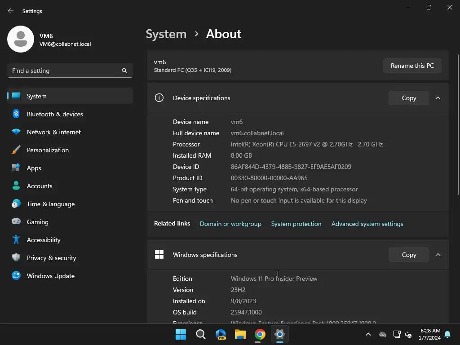Click the muted volume tray icon

(x=408, y=334)
